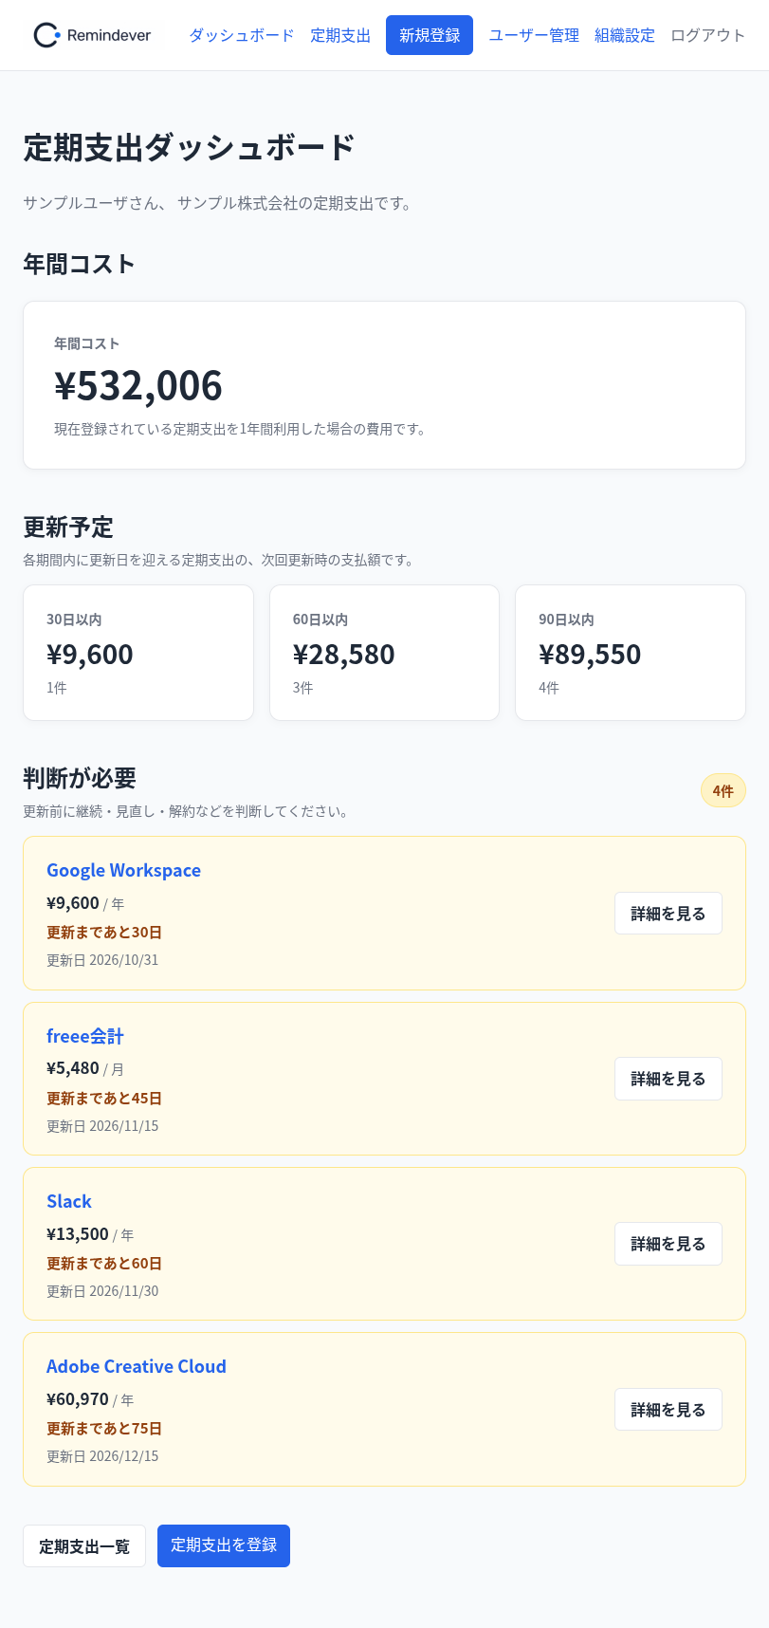Image resolution: width=769 pixels, height=1628 pixels.
Task: Click the 1件 count in 30日以内 card
Action: point(57,688)
